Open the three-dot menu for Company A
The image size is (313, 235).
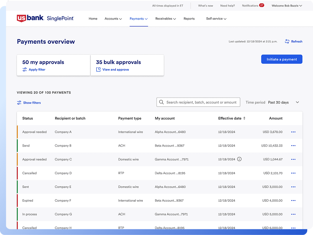coord(293,132)
